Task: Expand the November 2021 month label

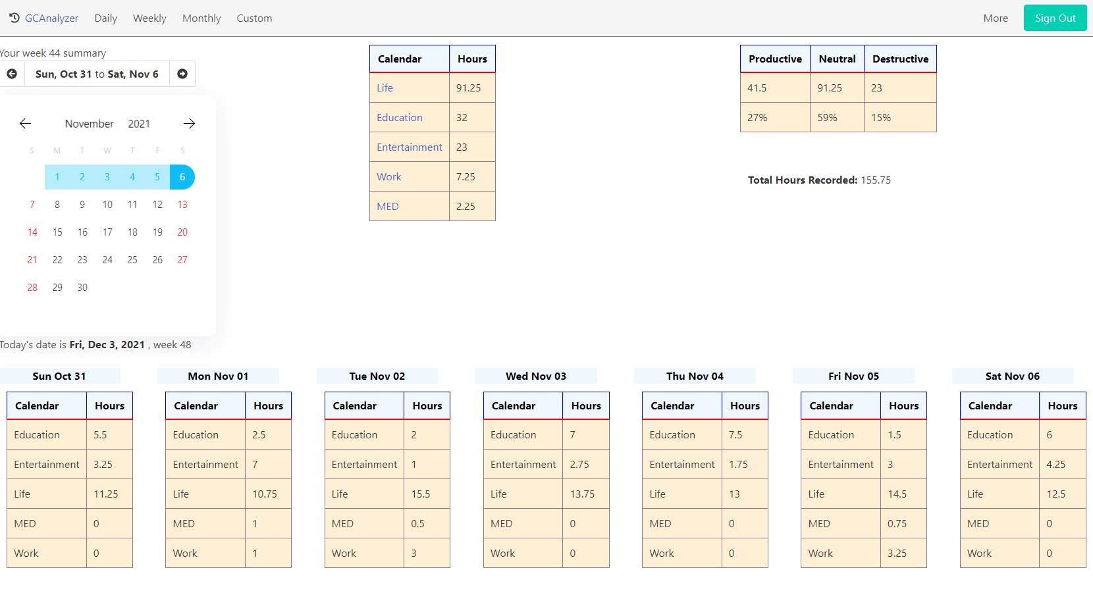Action: (x=90, y=123)
